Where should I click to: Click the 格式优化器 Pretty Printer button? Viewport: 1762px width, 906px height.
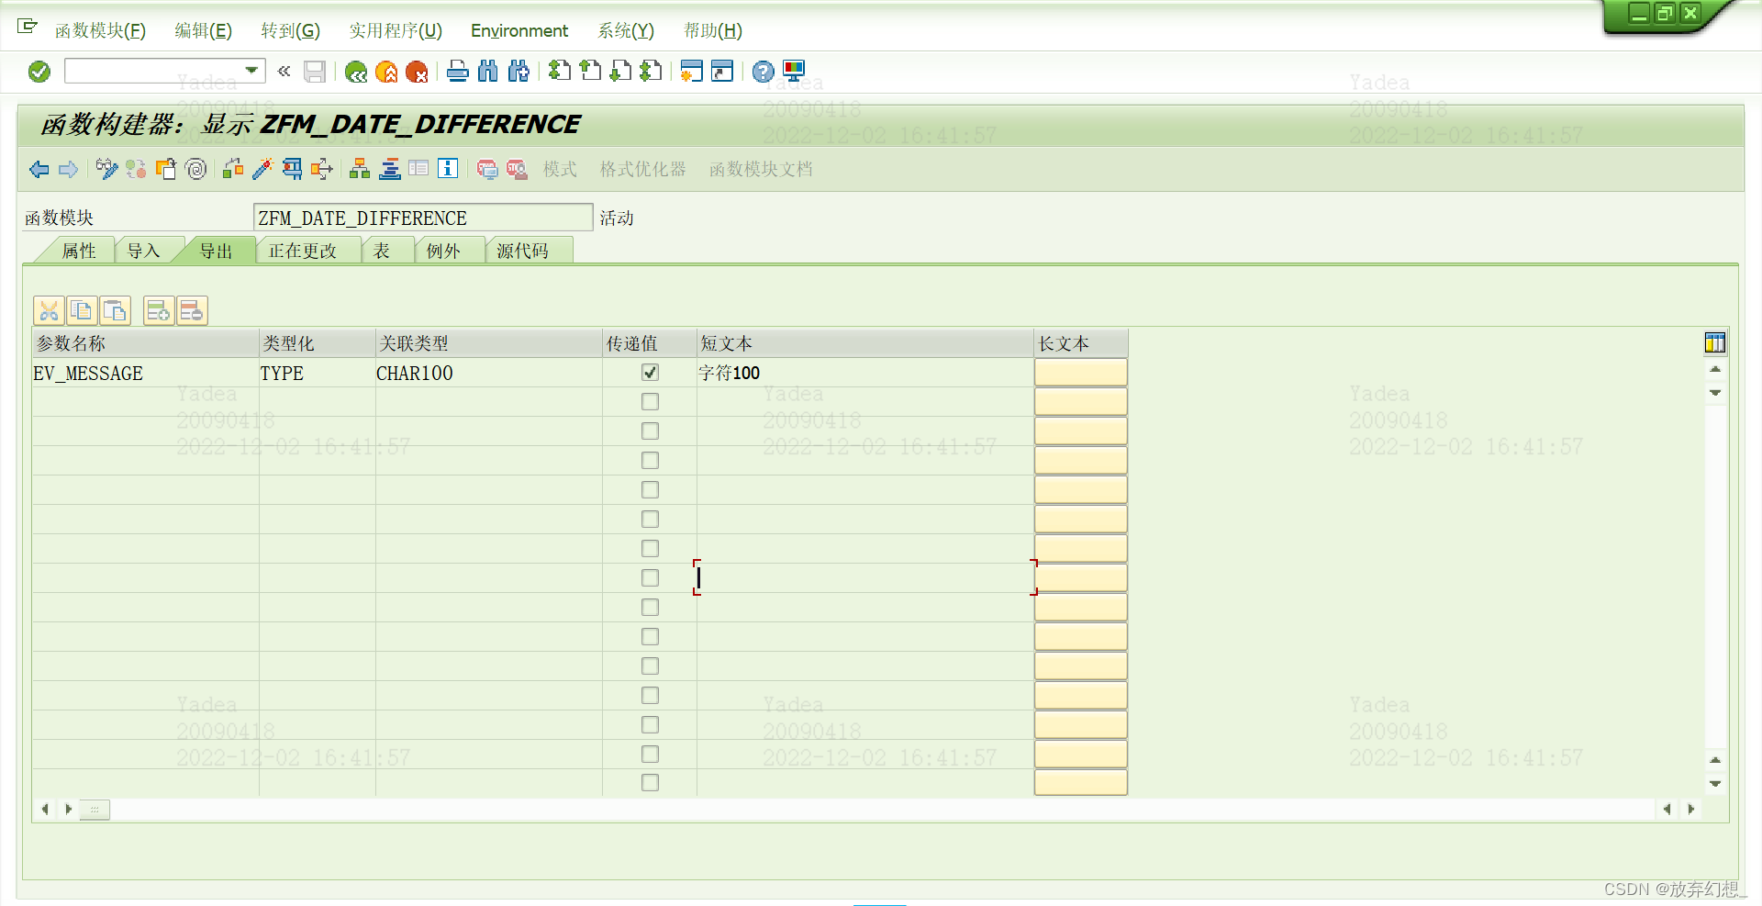coord(643,169)
